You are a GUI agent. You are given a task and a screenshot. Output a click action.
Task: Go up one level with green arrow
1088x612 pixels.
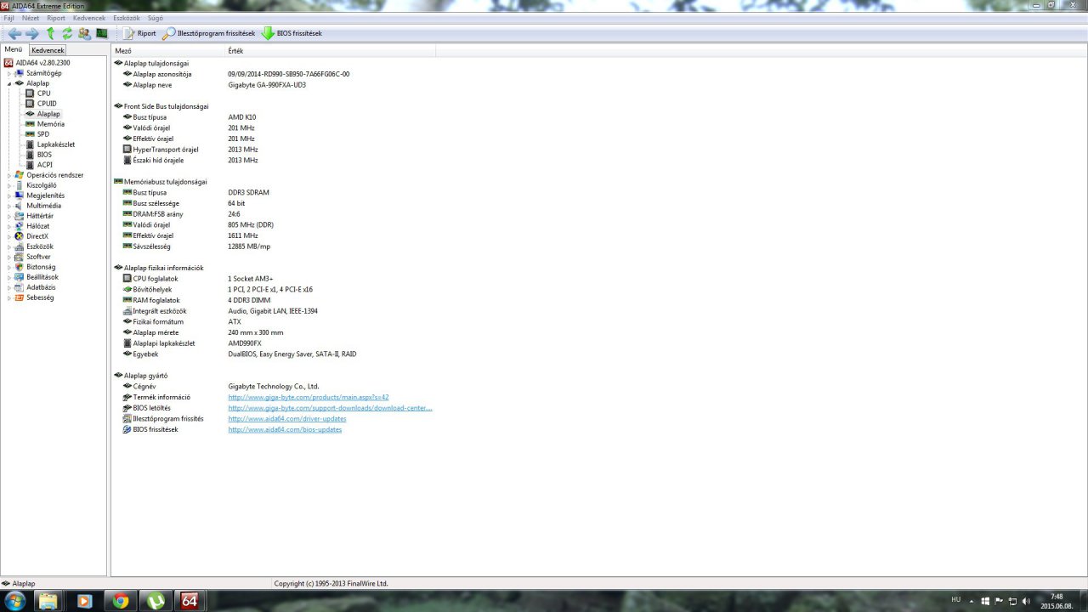50,33
